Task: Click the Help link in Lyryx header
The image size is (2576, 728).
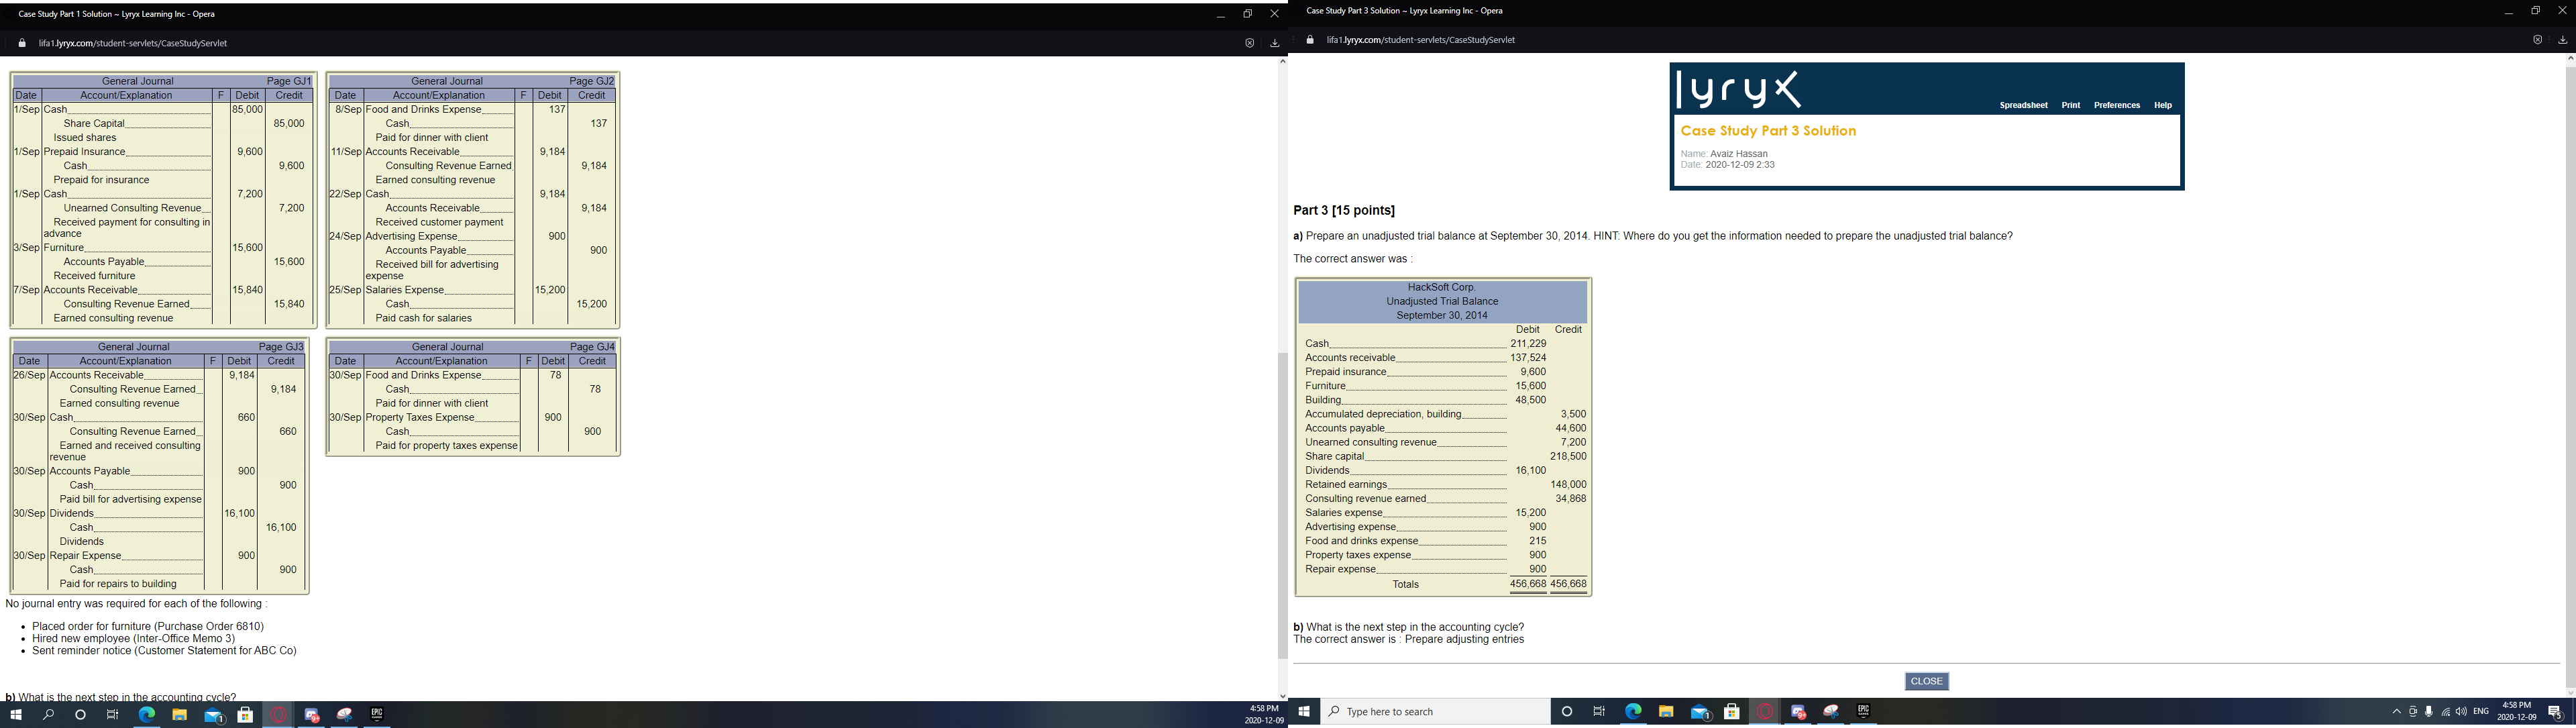Action: (x=2162, y=105)
